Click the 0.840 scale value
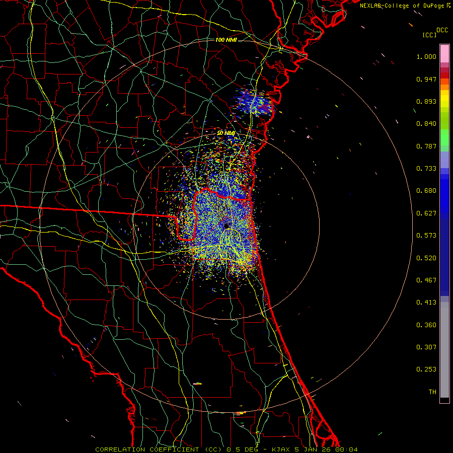 click(426, 124)
